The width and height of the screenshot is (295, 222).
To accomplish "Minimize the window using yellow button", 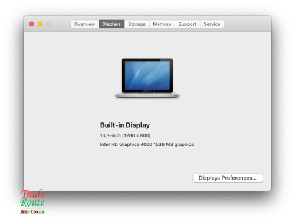I will point(40,24).
